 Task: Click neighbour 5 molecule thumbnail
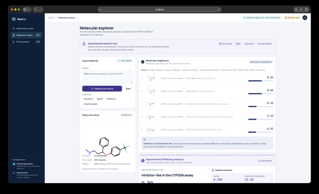click(151, 130)
